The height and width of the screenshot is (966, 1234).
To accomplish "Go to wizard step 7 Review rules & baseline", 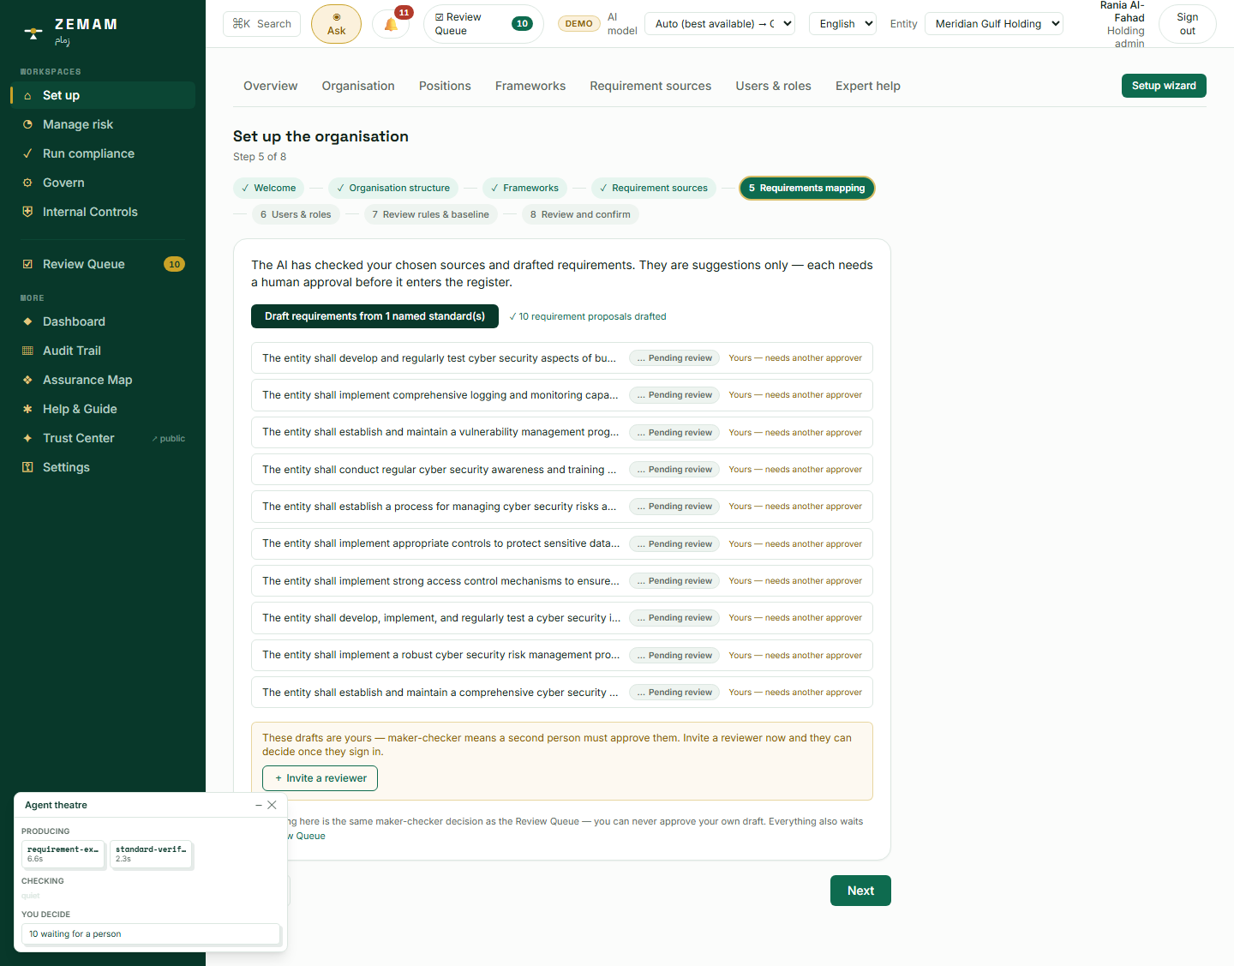I will pos(430,214).
